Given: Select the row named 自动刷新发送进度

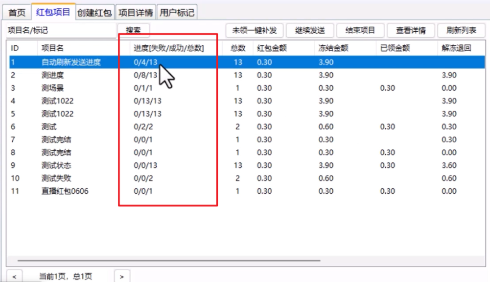Looking at the screenshot, I should [x=247, y=62].
